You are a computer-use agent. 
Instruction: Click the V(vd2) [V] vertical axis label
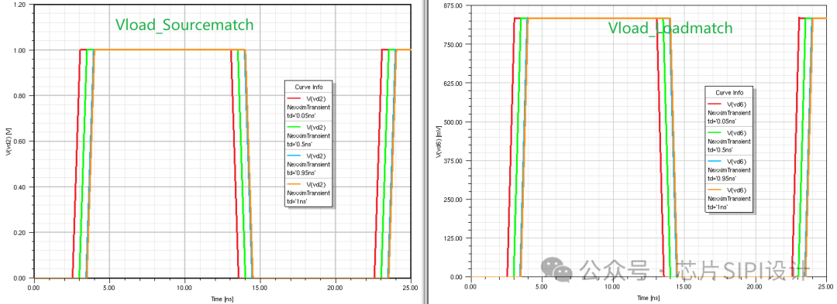pyautogui.click(x=8, y=141)
